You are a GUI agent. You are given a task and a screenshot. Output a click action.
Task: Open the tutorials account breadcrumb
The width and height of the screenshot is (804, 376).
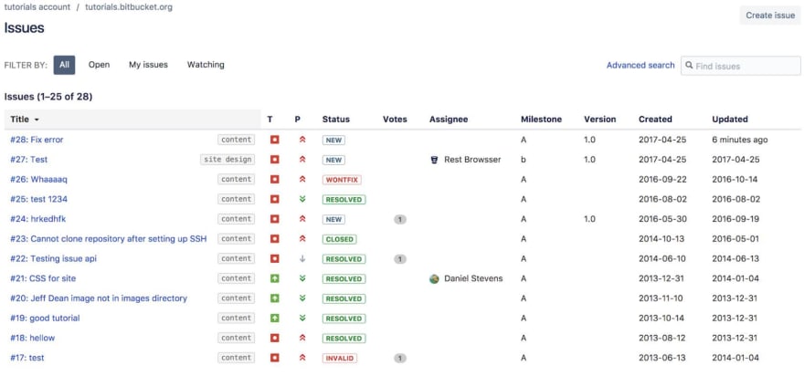[x=37, y=7]
